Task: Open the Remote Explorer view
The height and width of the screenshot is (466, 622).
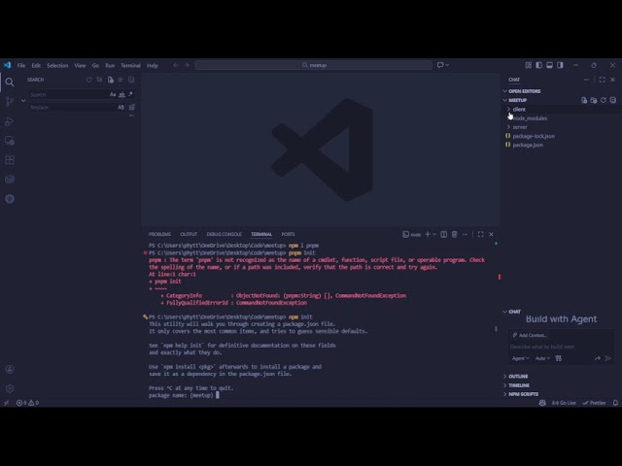Action: tap(10, 141)
